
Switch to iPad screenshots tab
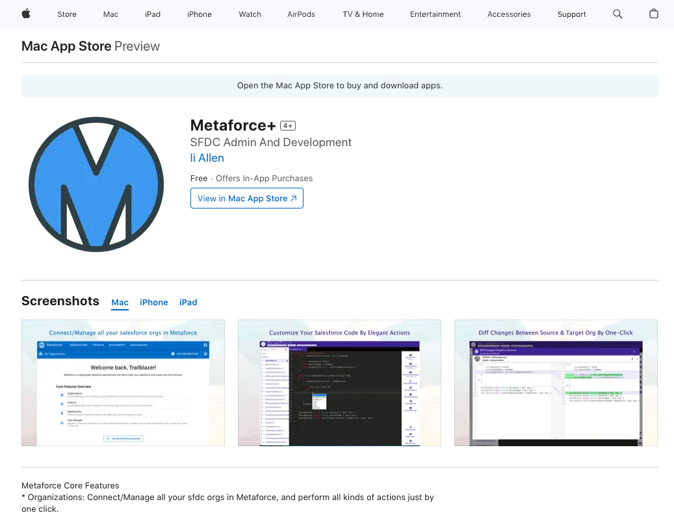pyautogui.click(x=188, y=302)
